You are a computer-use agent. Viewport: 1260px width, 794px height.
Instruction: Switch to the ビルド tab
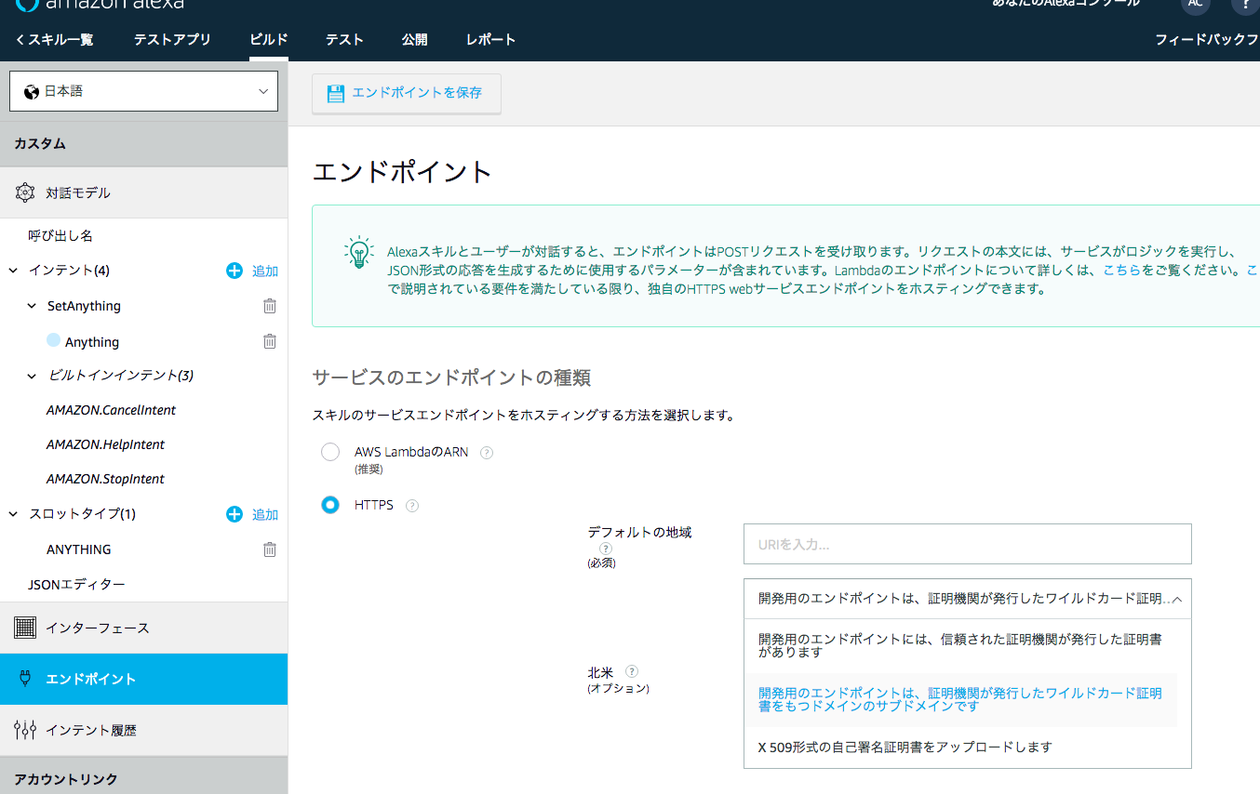[x=269, y=40]
